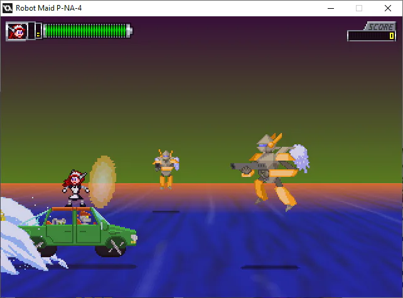Click the disabled maximize button
The height and width of the screenshot is (298, 403).
click(x=359, y=8)
